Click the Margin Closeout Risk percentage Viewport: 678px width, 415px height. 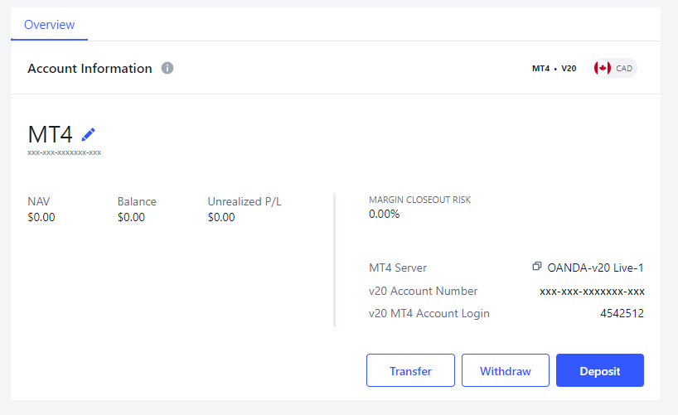[x=384, y=214]
